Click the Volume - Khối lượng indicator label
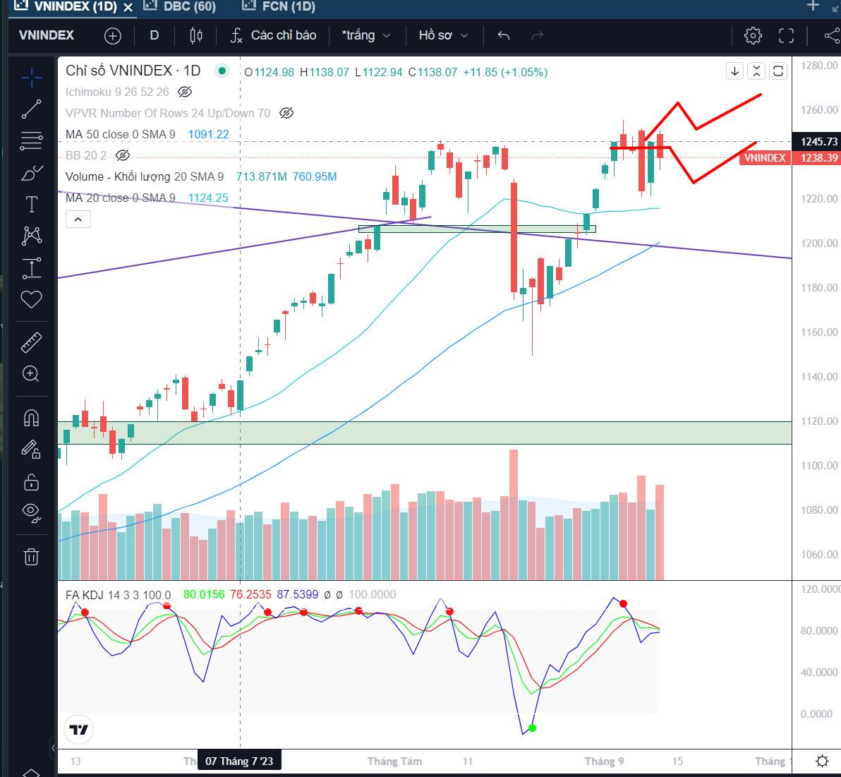This screenshot has height=777, width=841. (x=144, y=176)
